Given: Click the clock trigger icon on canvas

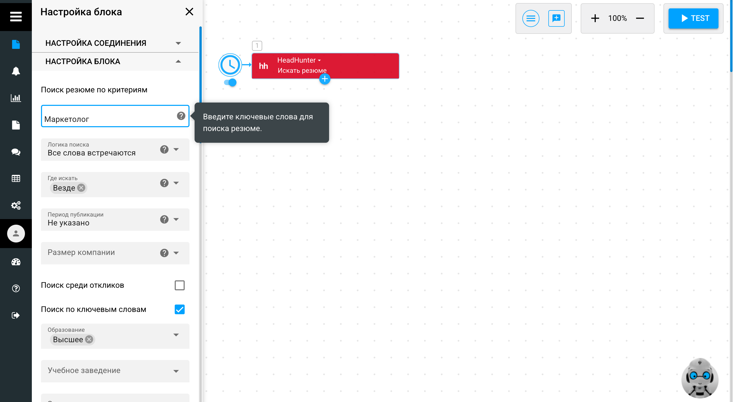Looking at the screenshot, I should click(230, 65).
